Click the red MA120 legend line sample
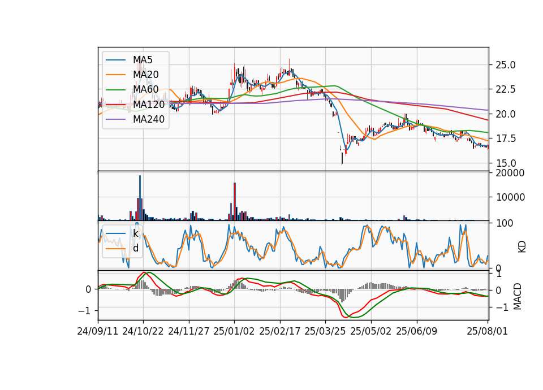 [115, 105]
